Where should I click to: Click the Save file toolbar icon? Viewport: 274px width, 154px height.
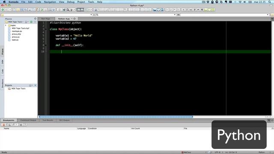(x=22, y=10)
